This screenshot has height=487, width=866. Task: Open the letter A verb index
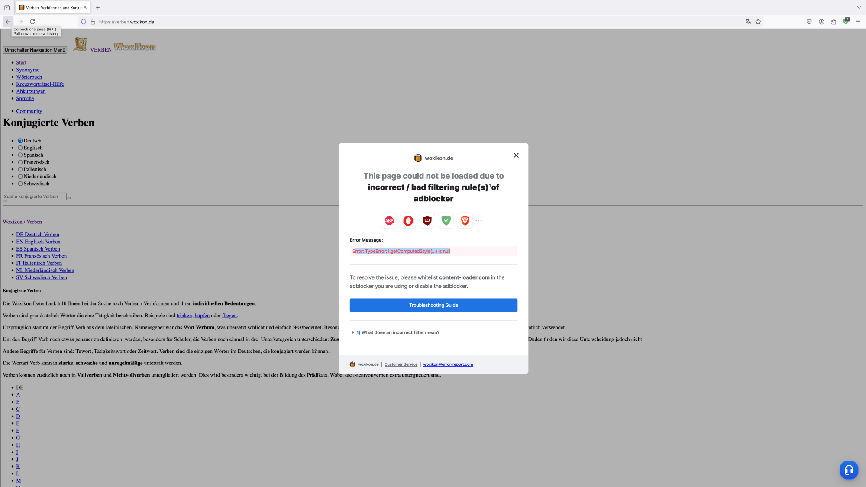click(x=18, y=395)
